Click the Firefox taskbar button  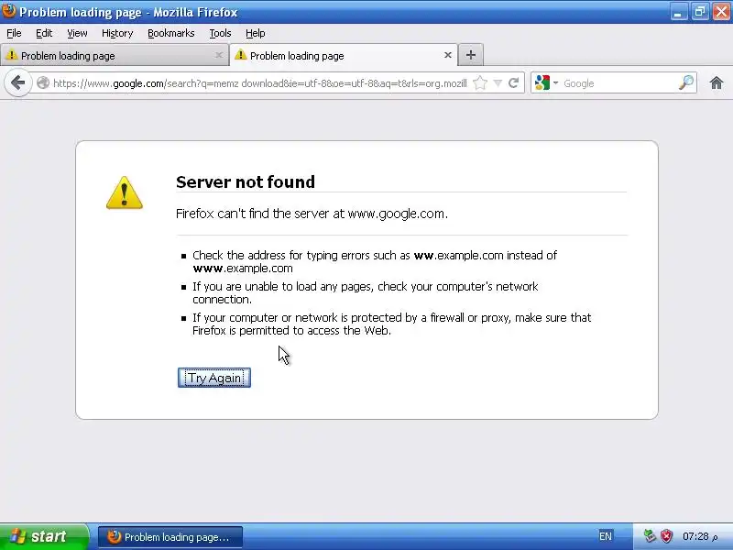pyautogui.click(x=170, y=537)
